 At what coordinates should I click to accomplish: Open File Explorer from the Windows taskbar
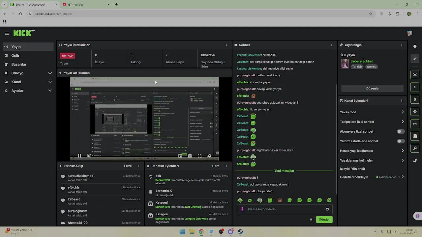[192, 232]
